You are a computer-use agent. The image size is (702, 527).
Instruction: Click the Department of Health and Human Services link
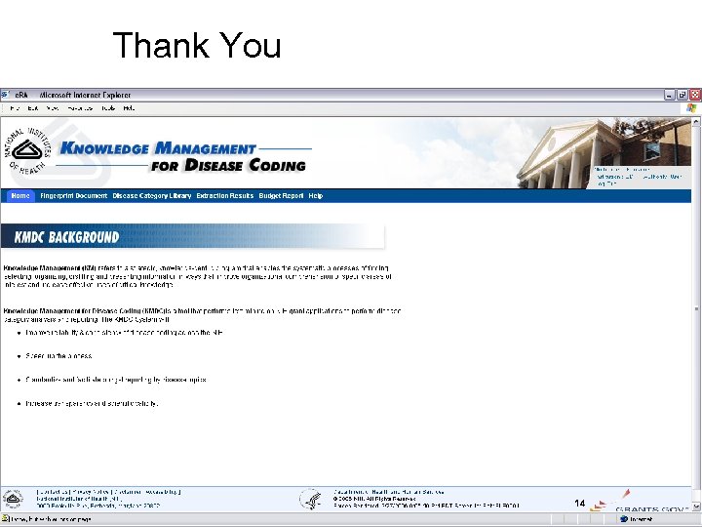point(389,492)
